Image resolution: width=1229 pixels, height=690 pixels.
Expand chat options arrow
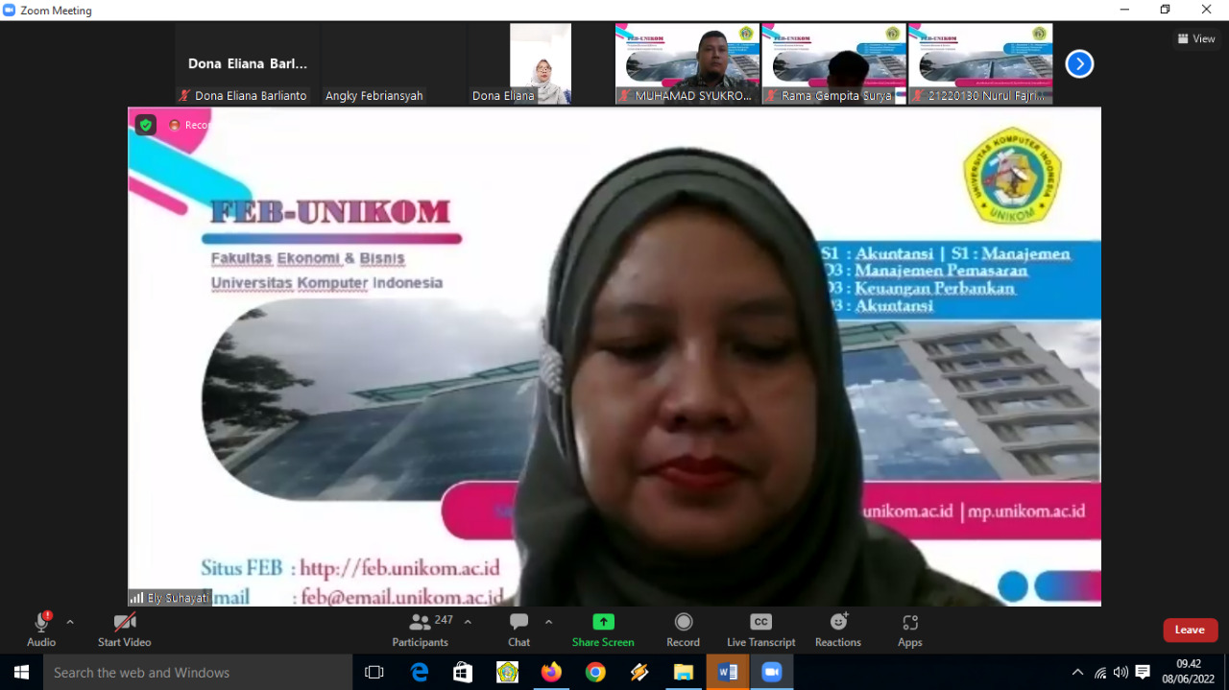coord(548,622)
